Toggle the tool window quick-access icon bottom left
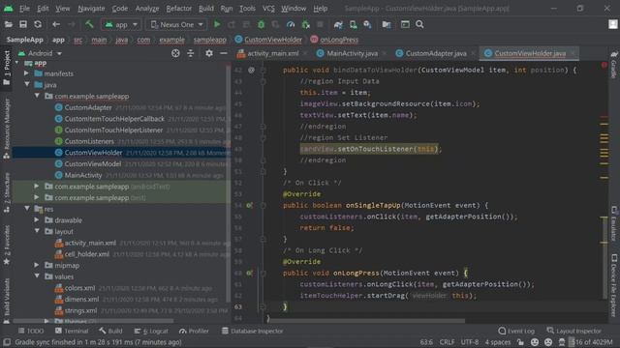This screenshot has width=620, height=348. click(x=7, y=342)
